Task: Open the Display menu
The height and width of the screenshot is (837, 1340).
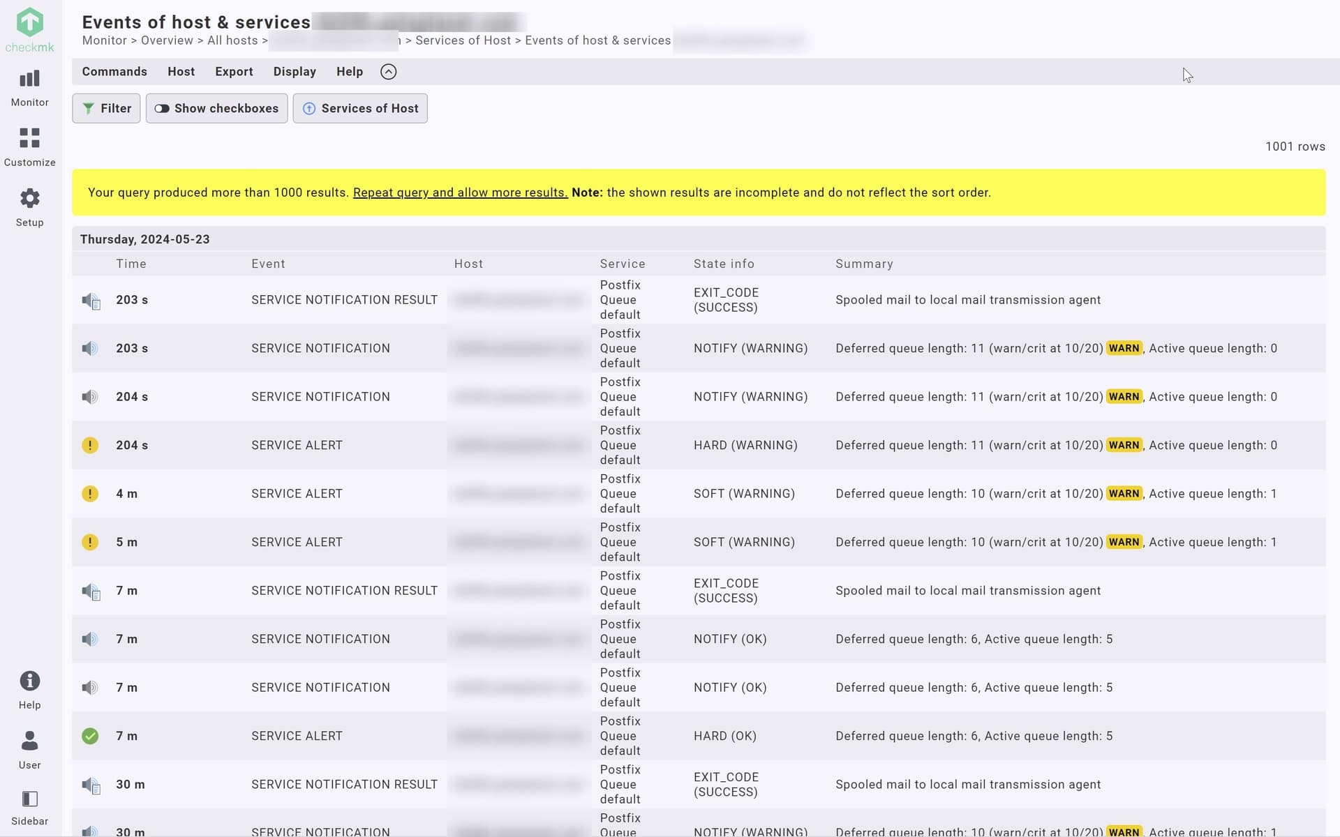Action: tap(294, 71)
